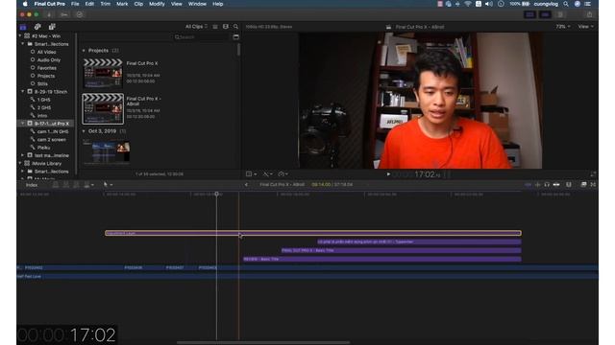
Task: Open the Background Tasks icon
Action: click(80, 14)
